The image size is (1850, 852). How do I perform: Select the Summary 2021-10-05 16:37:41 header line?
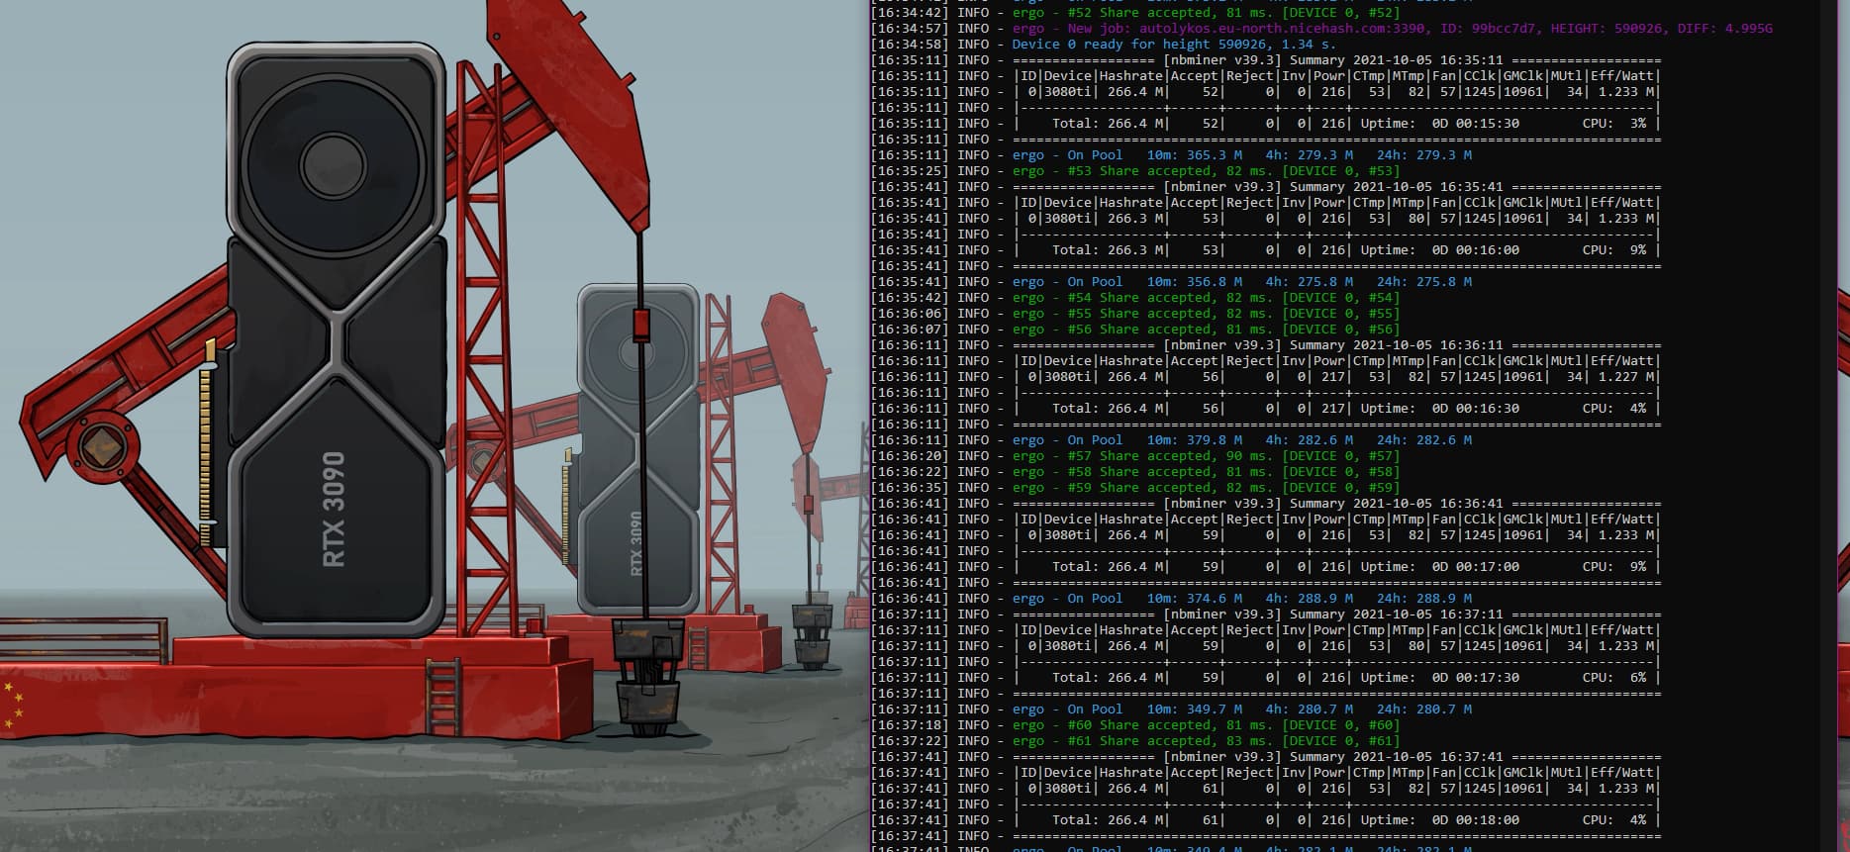click(x=1266, y=757)
